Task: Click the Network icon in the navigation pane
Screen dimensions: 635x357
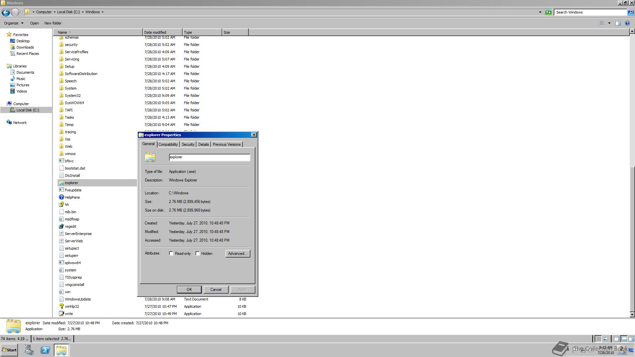Action: tap(9, 122)
